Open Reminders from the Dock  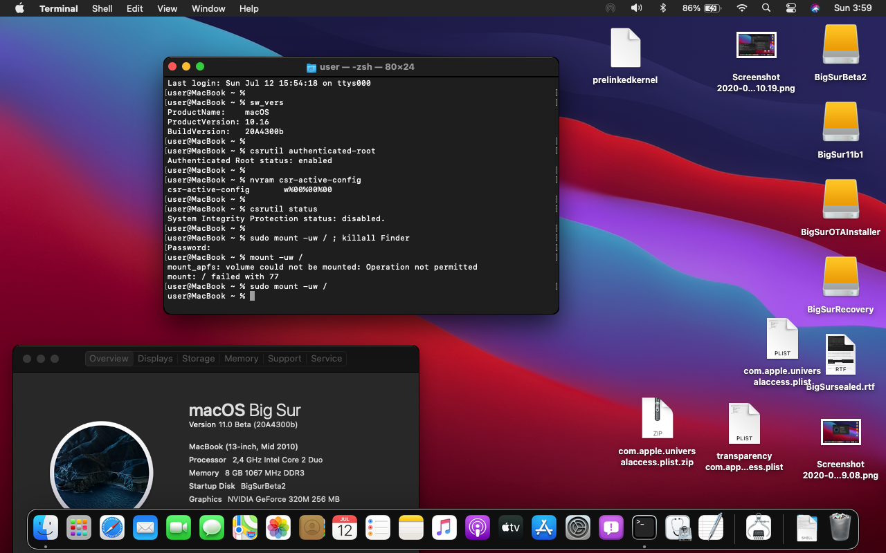(378, 528)
